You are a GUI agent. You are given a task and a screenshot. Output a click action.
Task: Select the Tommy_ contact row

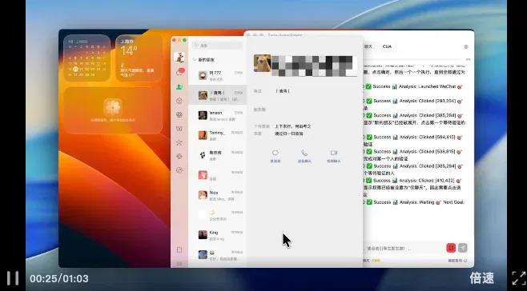218,135
